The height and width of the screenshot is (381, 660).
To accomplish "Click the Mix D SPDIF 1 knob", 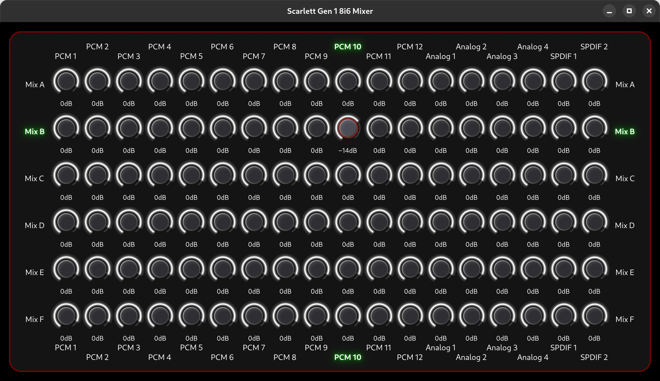I will [x=564, y=222].
